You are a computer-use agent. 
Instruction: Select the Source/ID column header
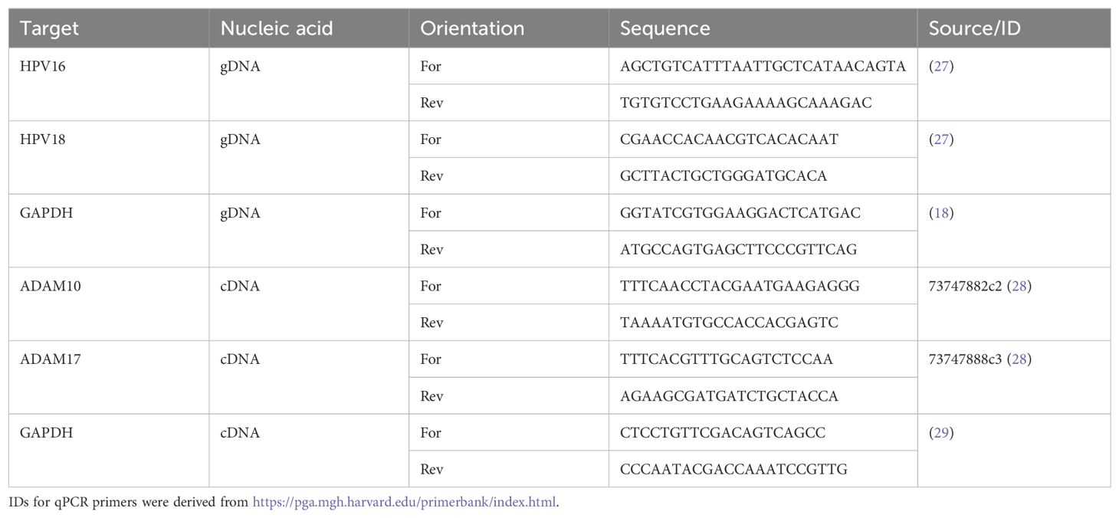[971, 29]
